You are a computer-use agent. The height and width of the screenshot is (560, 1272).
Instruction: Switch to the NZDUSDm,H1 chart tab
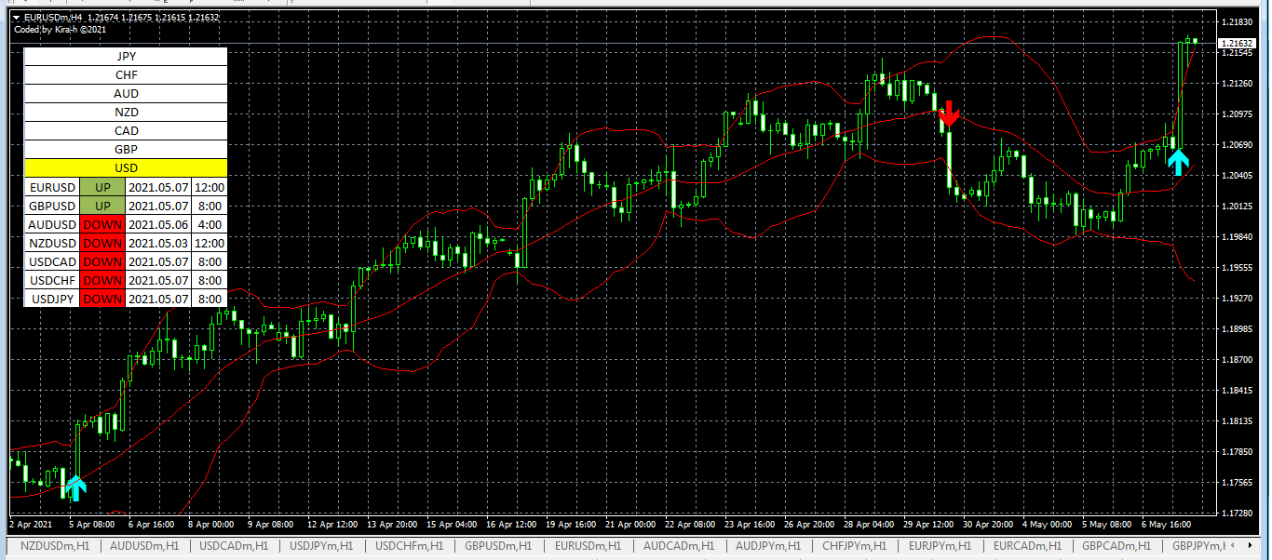tap(55, 546)
